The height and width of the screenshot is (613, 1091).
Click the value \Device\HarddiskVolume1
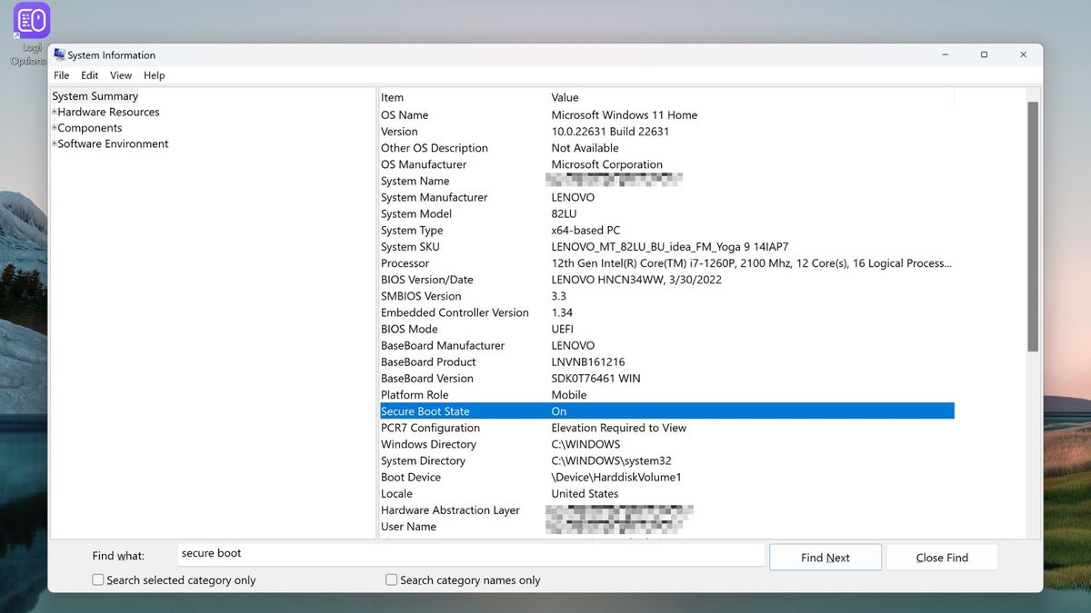pyautogui.click(x=616, y=477)
